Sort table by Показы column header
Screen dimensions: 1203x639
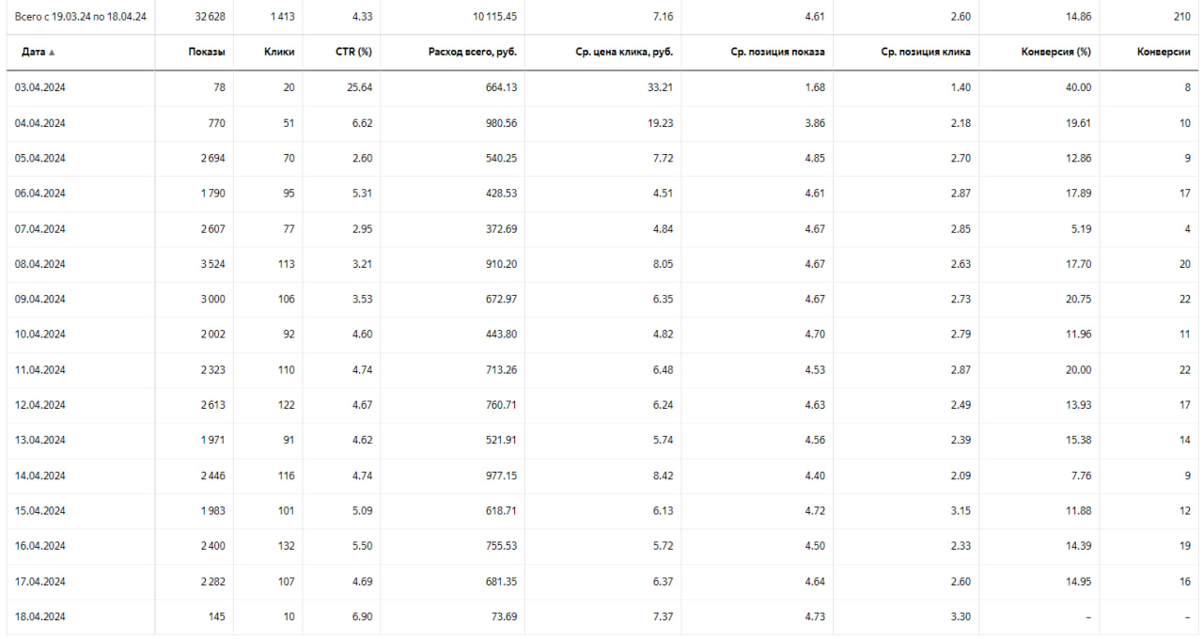pyautogui.click(x=207, y=52)
